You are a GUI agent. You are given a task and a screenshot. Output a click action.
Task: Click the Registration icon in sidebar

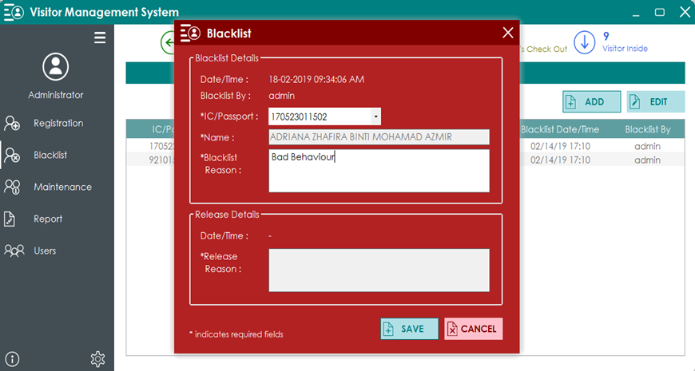click(x=13, y=124)
